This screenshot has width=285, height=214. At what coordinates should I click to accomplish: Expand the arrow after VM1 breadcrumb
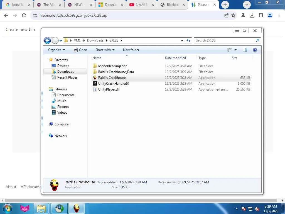pyautogui.click(x=84, y=40)
